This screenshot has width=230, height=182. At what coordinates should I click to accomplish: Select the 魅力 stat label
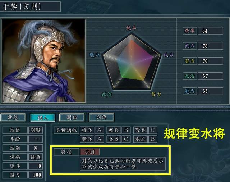point(190,91)
